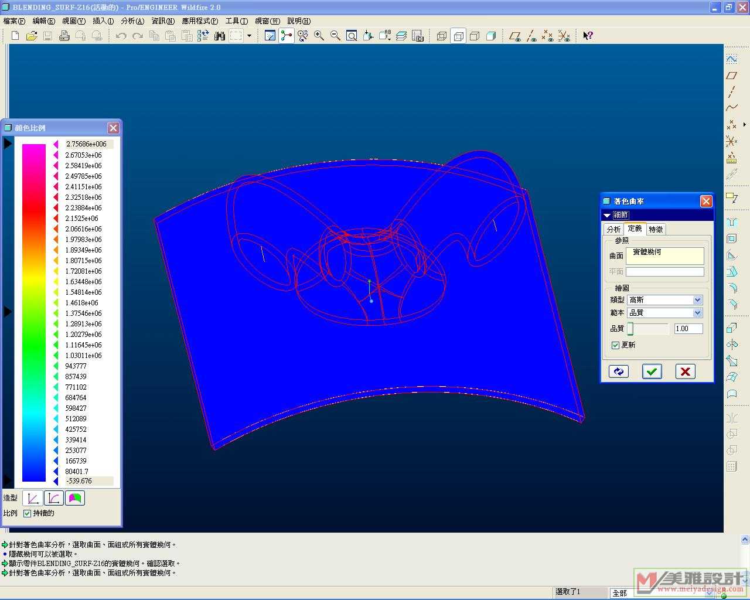The width and height of the screenshot is (750, 600).
Task: Open the 應用程式 menu
Action: [200, 21]
